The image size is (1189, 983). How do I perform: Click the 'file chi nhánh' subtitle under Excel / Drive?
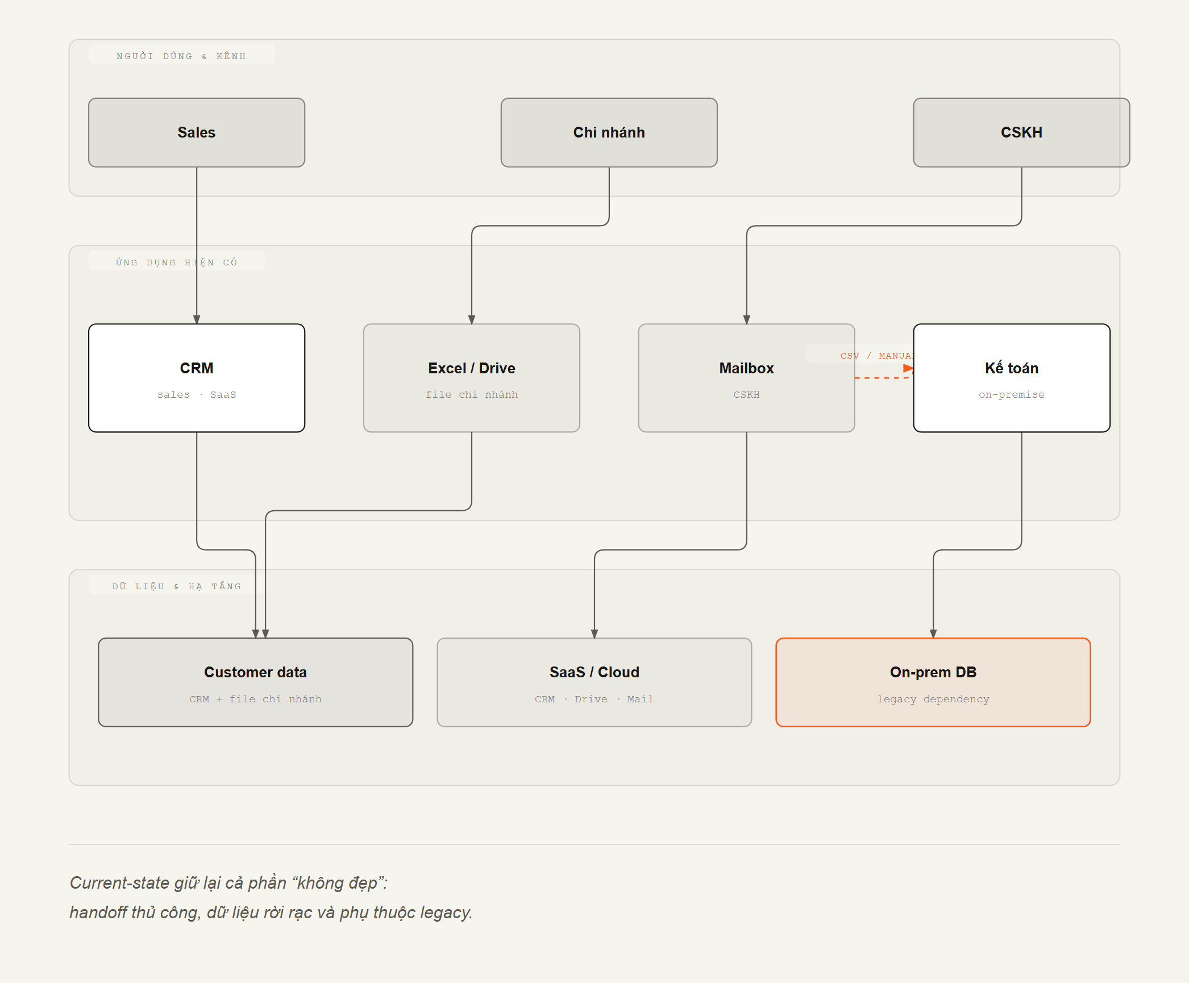[x=472, y=394]
